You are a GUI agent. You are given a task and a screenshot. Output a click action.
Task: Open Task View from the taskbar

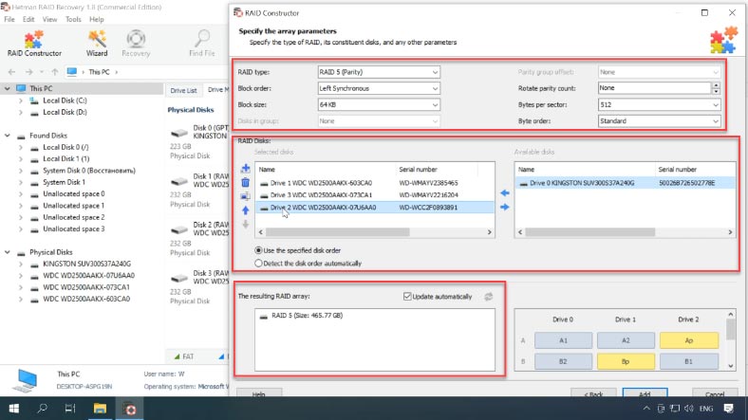click(70, 409)
